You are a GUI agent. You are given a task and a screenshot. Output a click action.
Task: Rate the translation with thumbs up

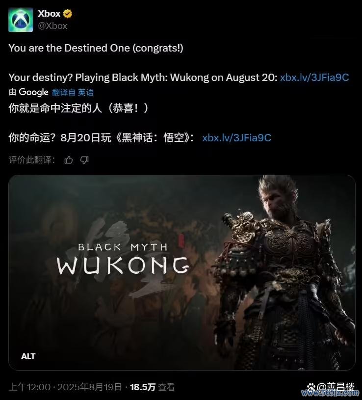pyautogui.click(x=69, y=160)
